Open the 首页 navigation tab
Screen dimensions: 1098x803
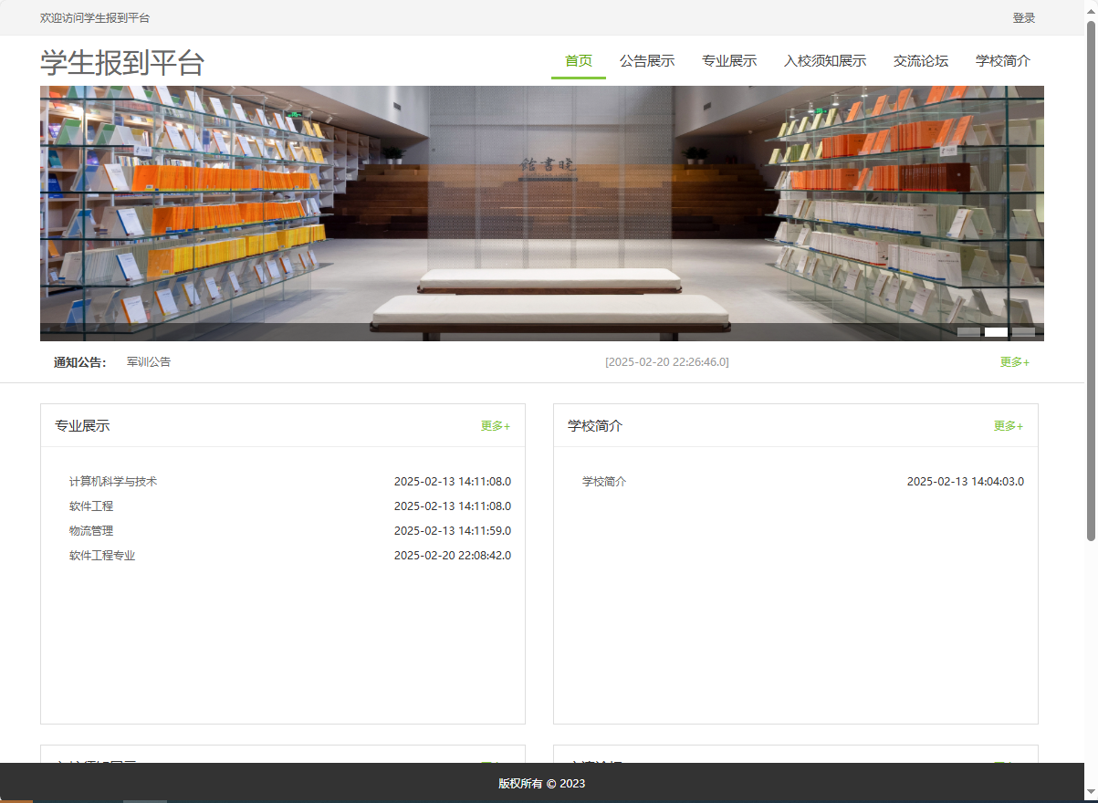click(x=578, y=60)
